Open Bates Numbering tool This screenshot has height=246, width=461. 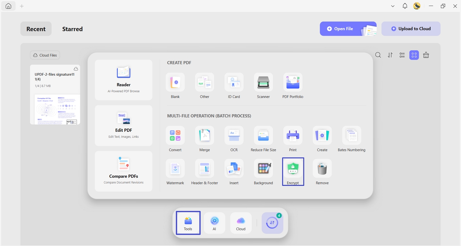coord(352,136)
